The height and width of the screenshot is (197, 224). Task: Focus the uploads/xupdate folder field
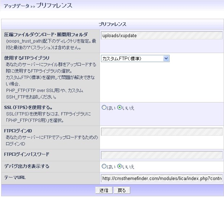162,35
